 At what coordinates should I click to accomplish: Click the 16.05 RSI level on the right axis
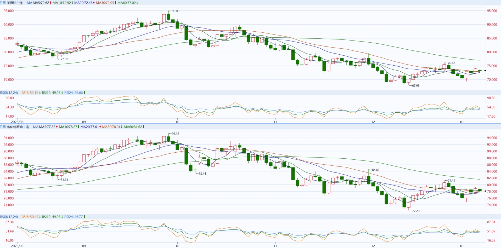pos(491,241)
